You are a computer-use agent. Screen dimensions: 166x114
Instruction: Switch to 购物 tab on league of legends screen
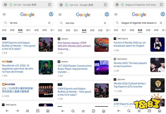pos(156,30)
